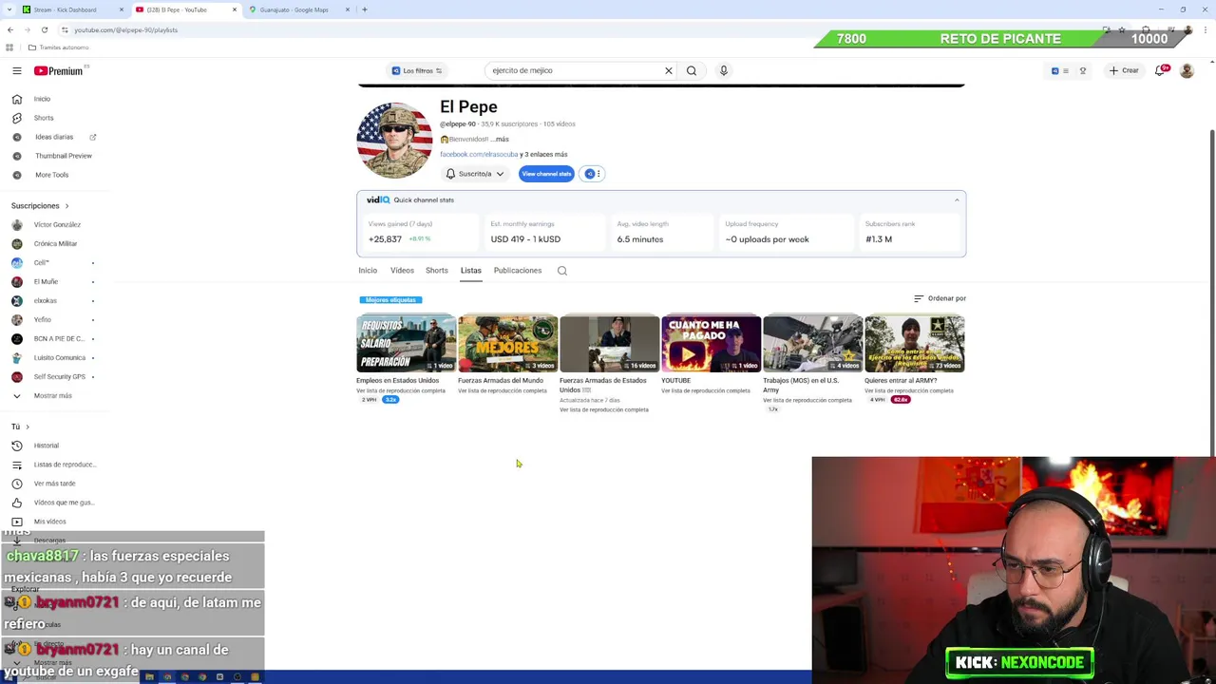Screen dimensions: 1216x684
Task: Go to Inicio in the sidebar
Action: click(42, 99)
